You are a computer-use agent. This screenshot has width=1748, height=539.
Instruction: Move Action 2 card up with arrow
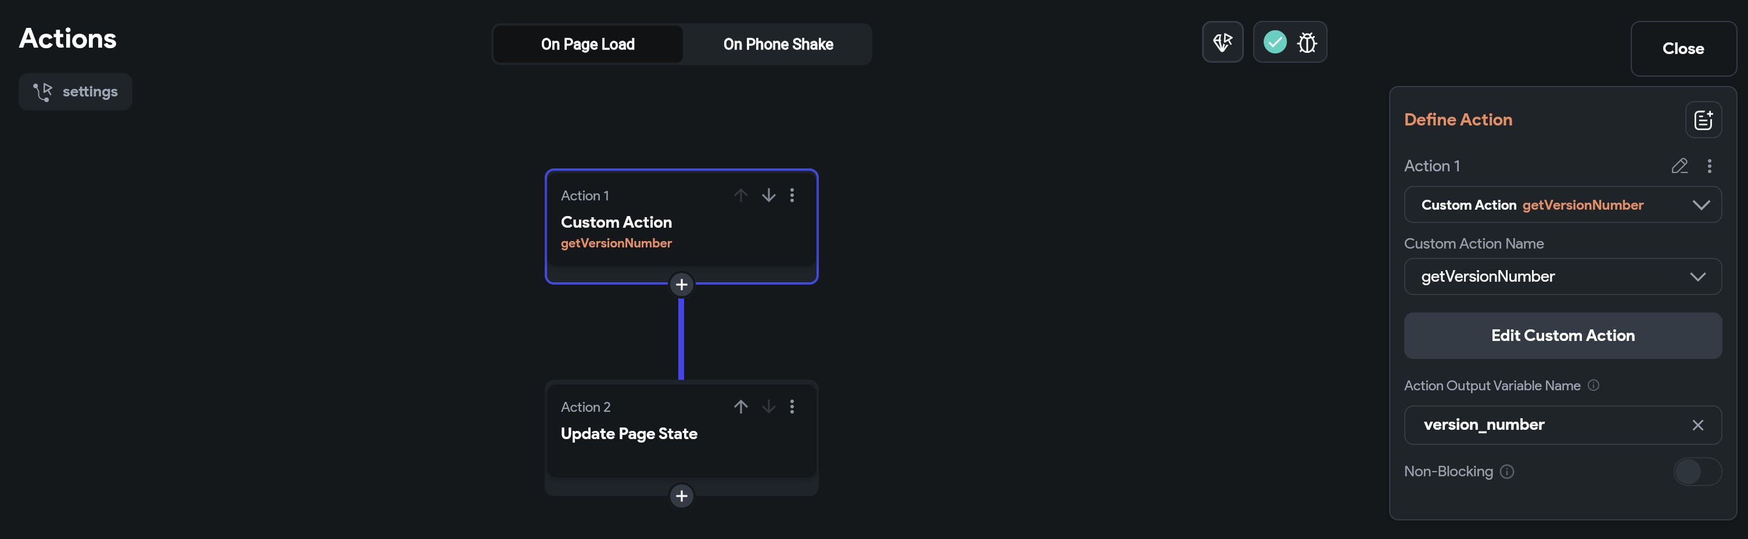740,407
